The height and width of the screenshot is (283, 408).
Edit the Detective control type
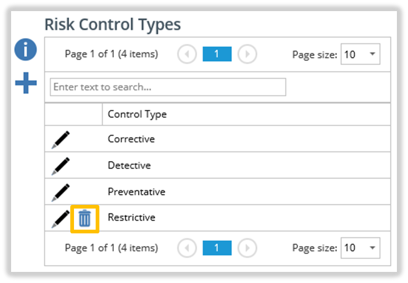click(x=61, y=166)
